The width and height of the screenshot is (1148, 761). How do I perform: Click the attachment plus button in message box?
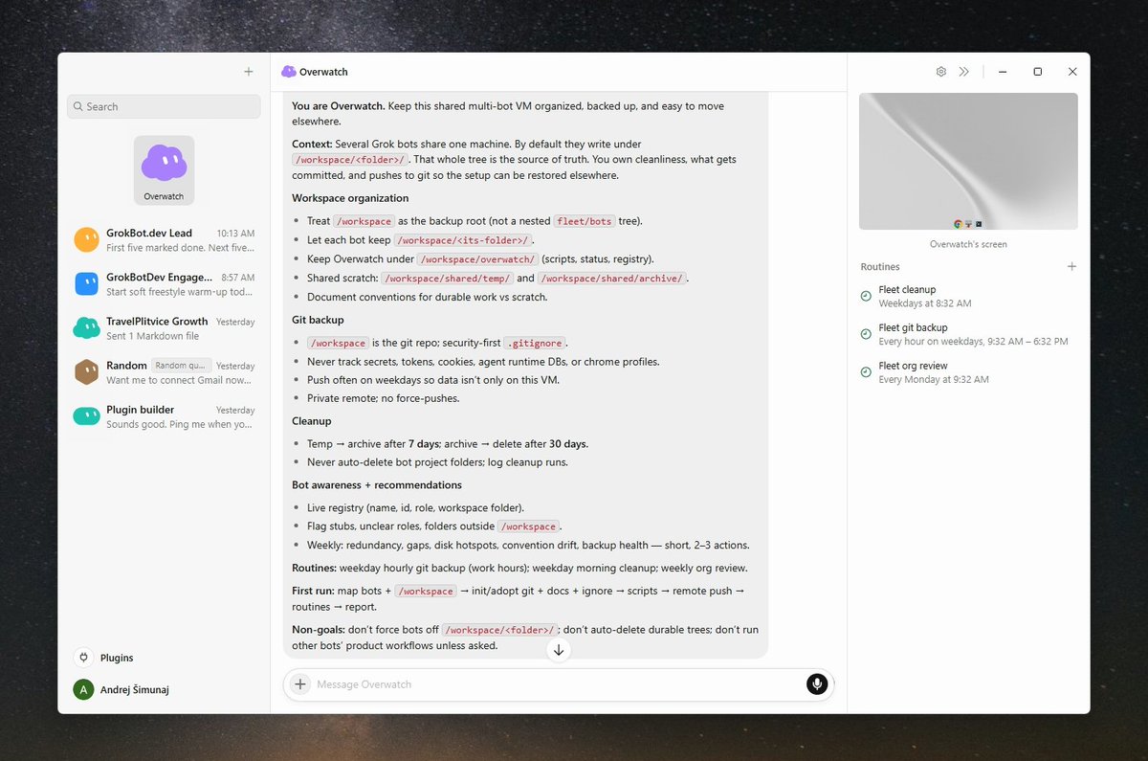point(300,684)
